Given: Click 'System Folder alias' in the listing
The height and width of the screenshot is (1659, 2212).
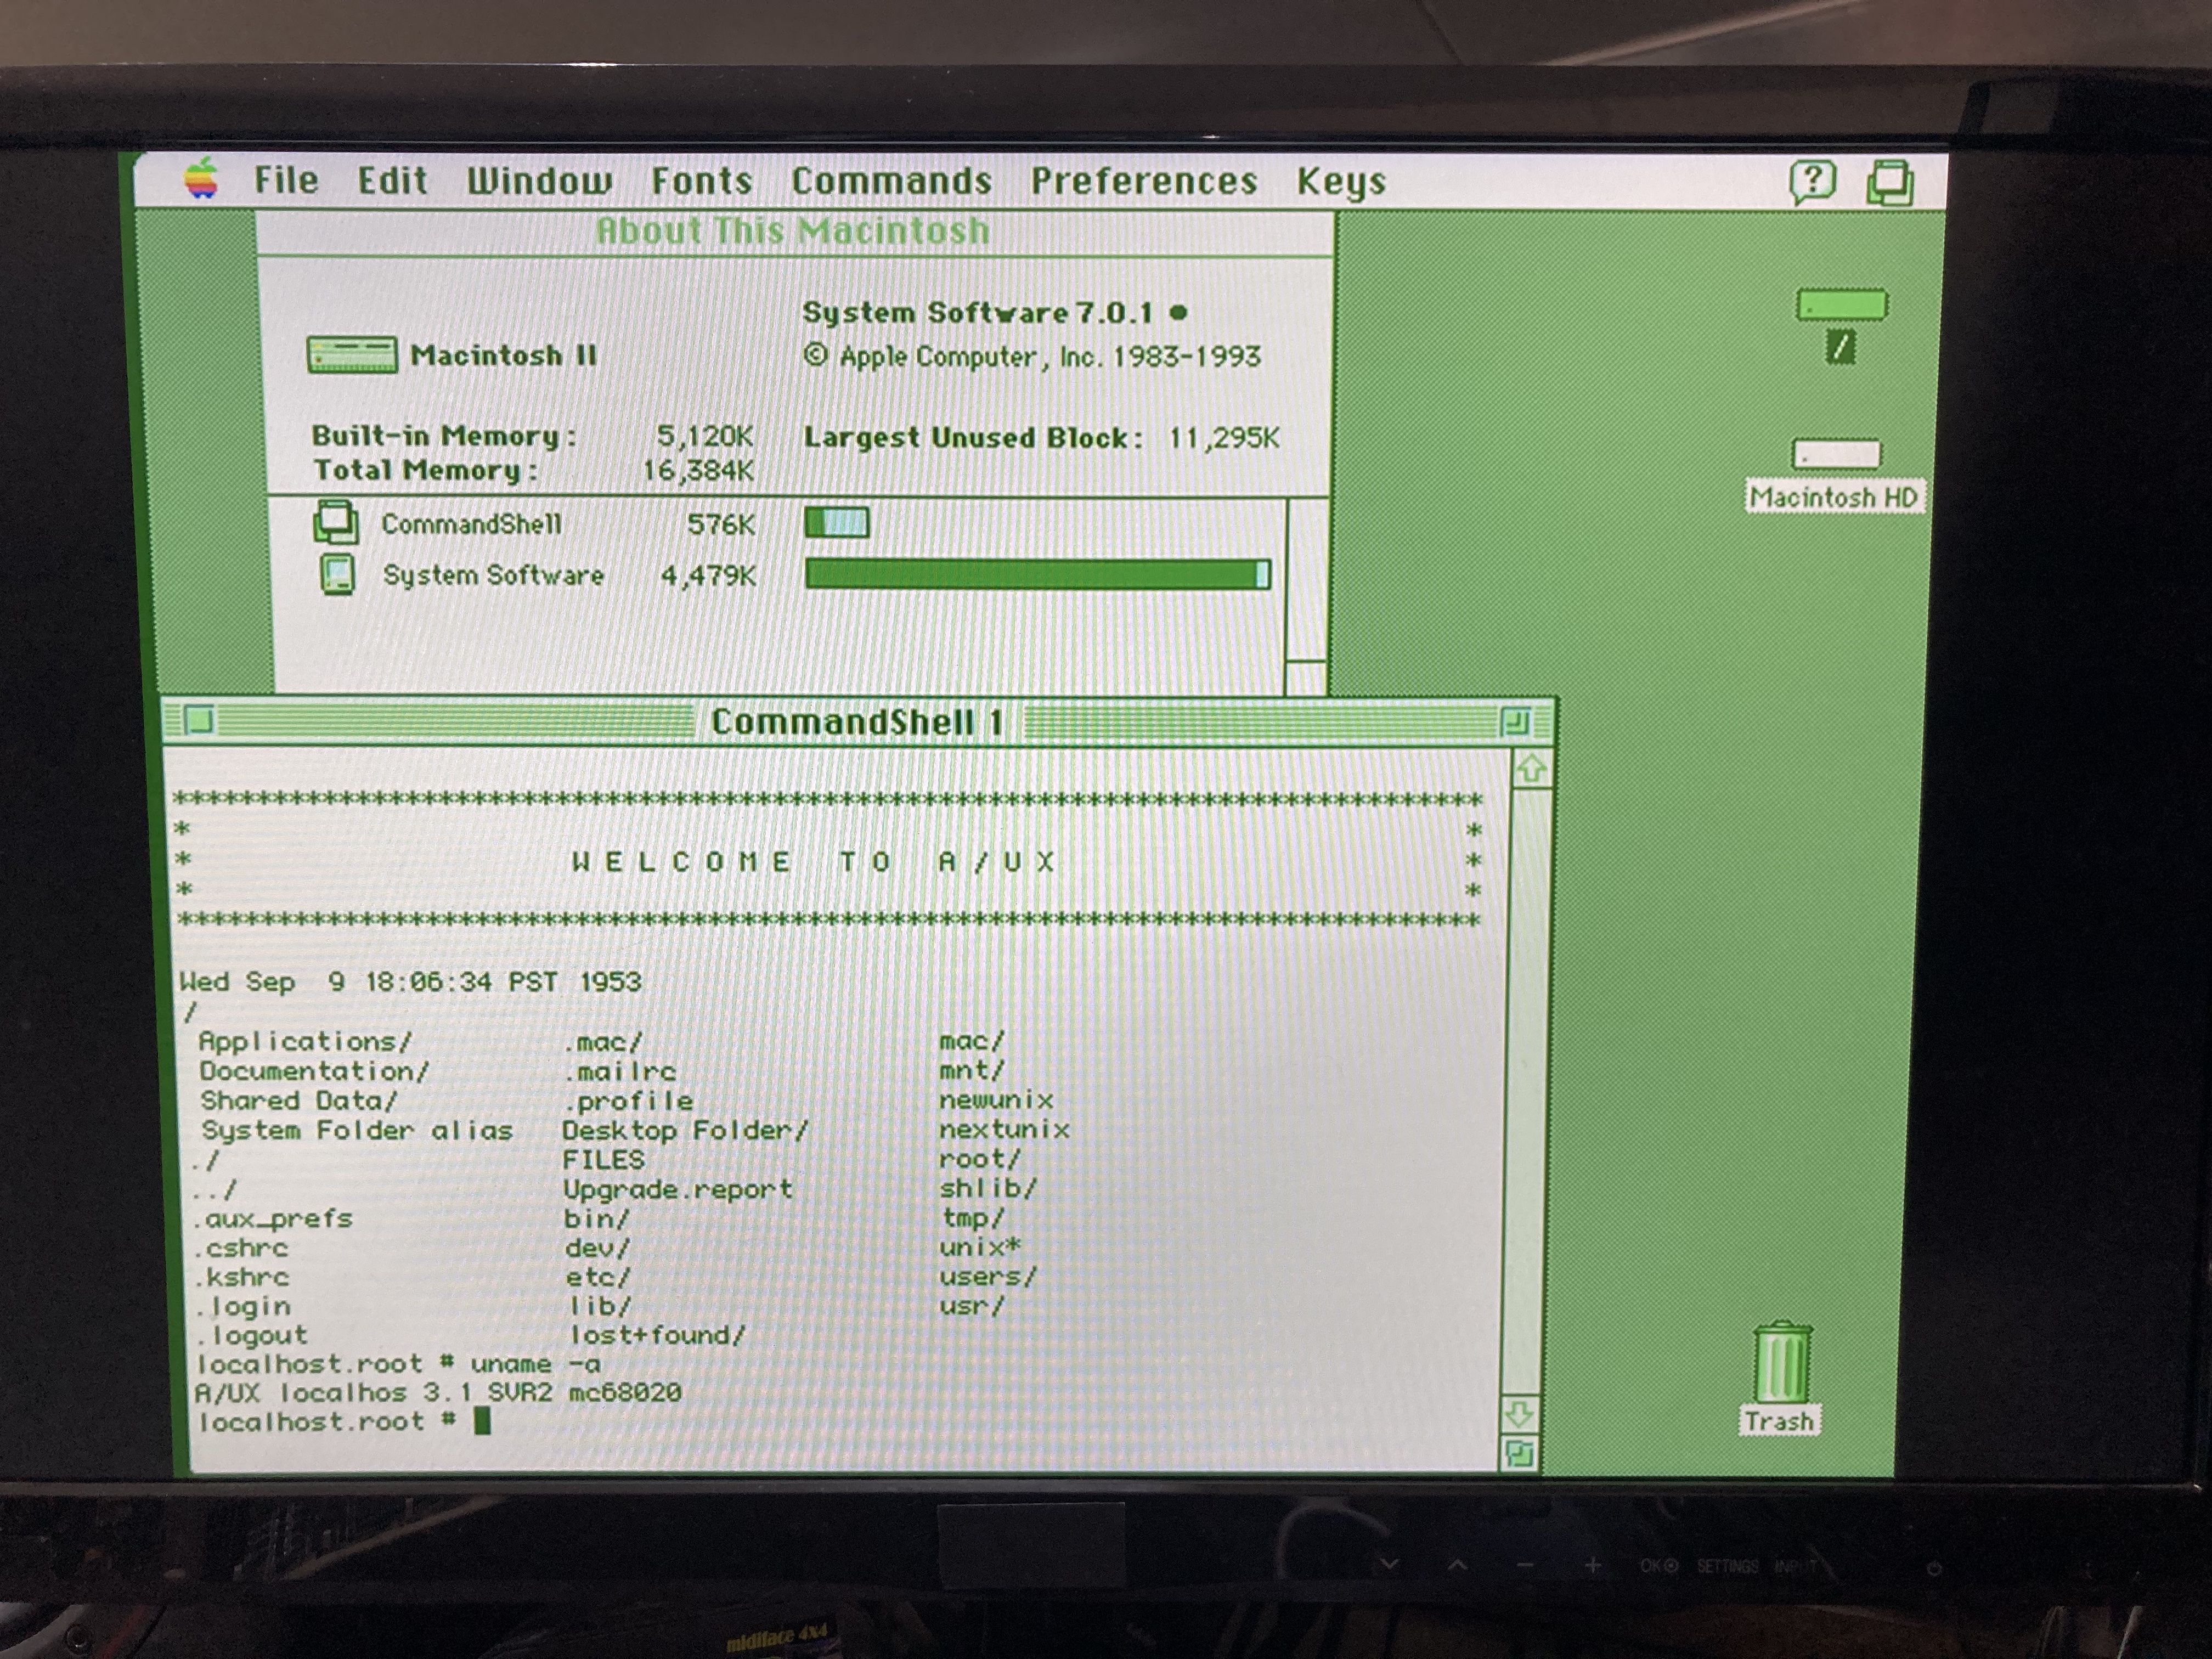Looking at the screenshot, I should [357, 1130].
